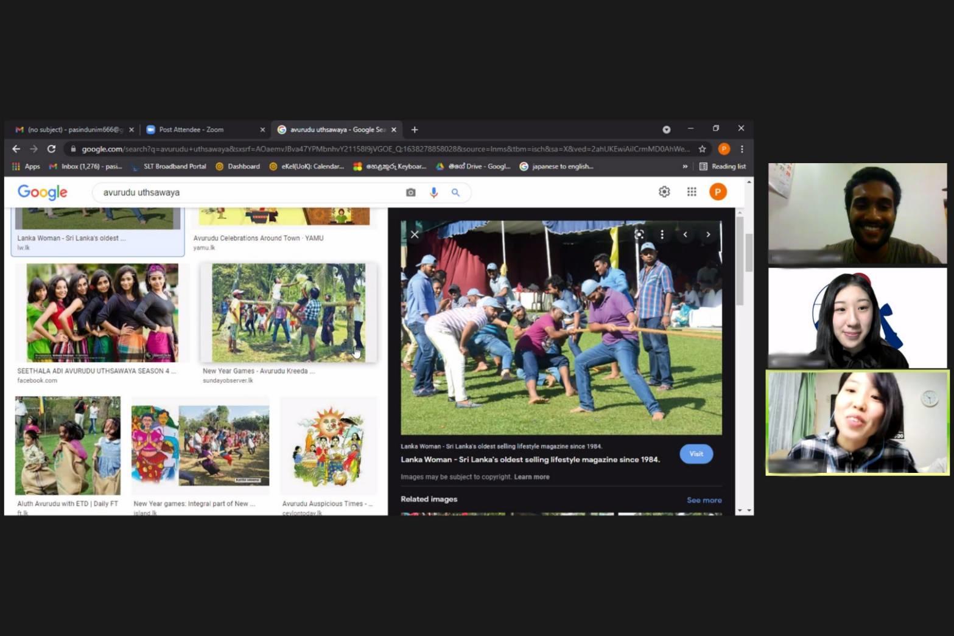Click the blue magnifier search button
The width and height of the screenshot is (954, 636).
(455, 192)
